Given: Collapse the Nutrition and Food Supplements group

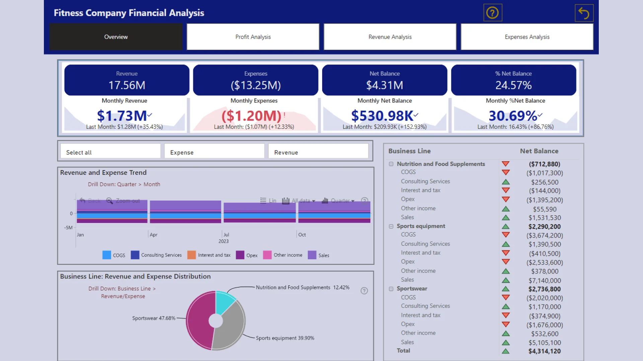Looking at the screenshot, I should [391, 164].
